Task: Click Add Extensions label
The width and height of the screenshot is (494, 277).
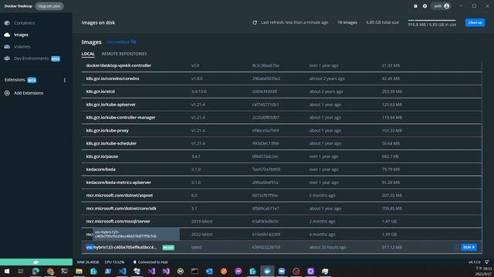Action: tap(29, 93)
